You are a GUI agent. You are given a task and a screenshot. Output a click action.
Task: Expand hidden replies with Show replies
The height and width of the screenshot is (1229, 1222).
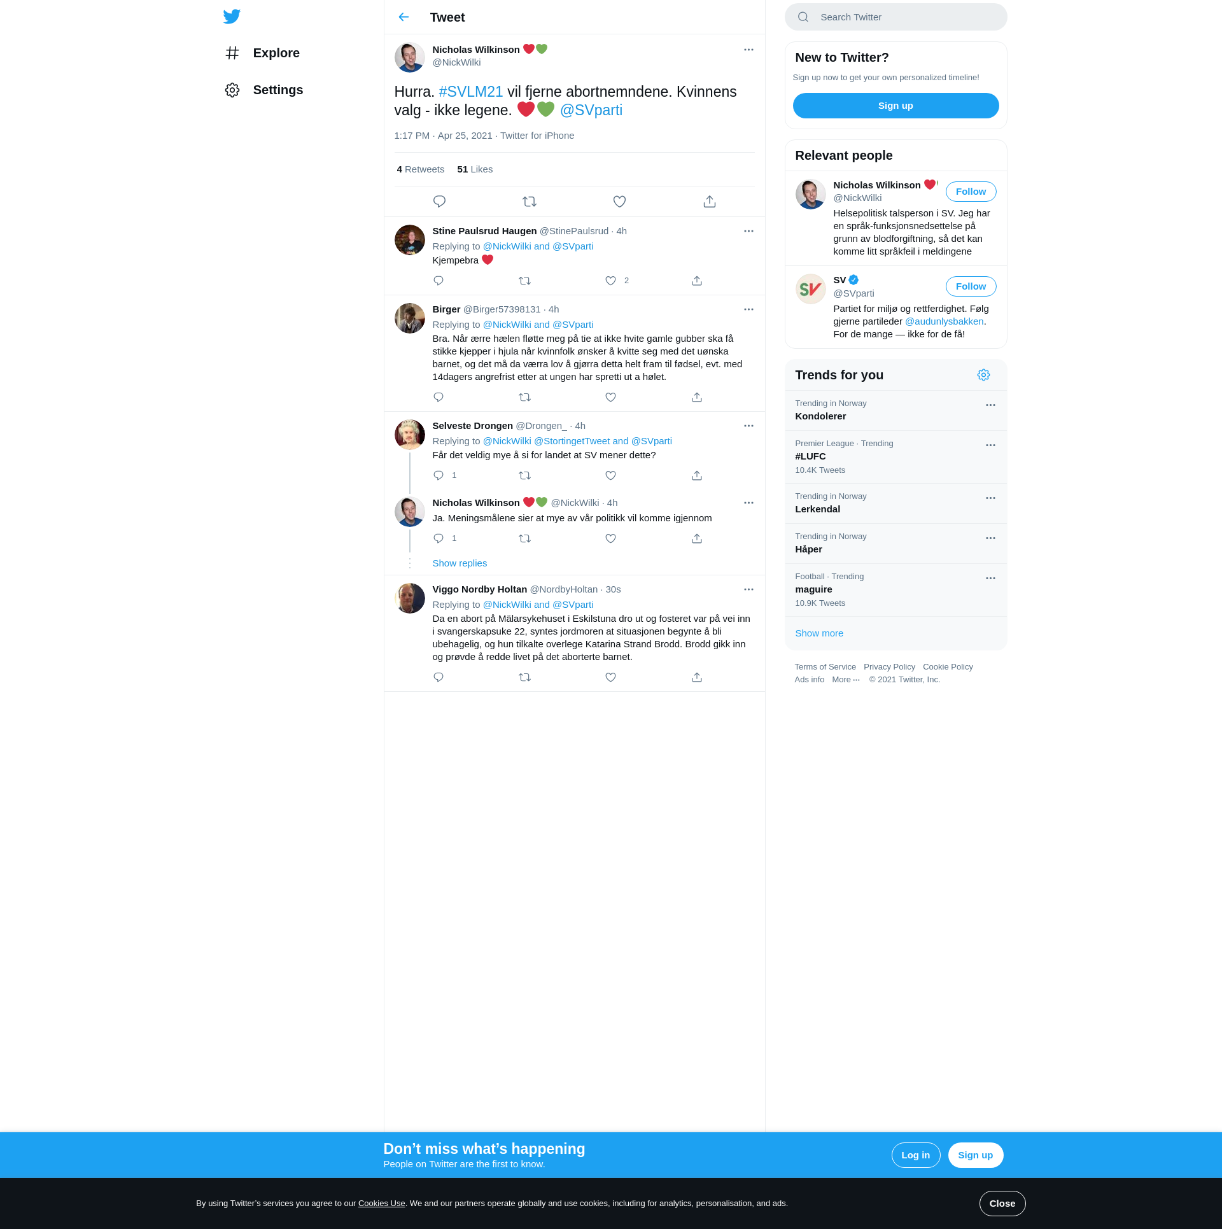pyautogui.click(x=460, y=563)
